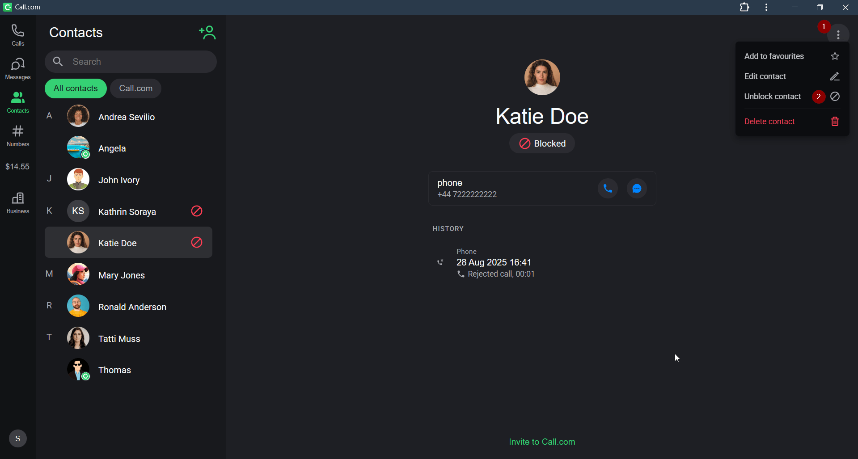
Task: Open the Calls section in sidebar
Action: [x=18, y=35]
